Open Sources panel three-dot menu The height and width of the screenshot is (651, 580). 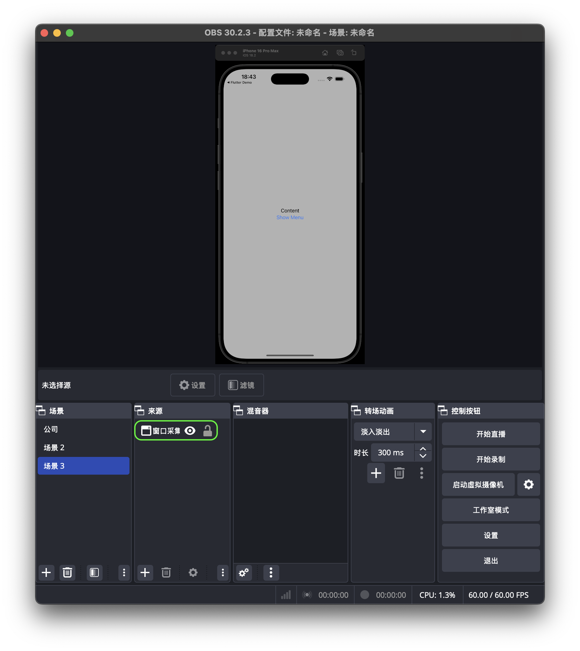click(x=223, y=572)
